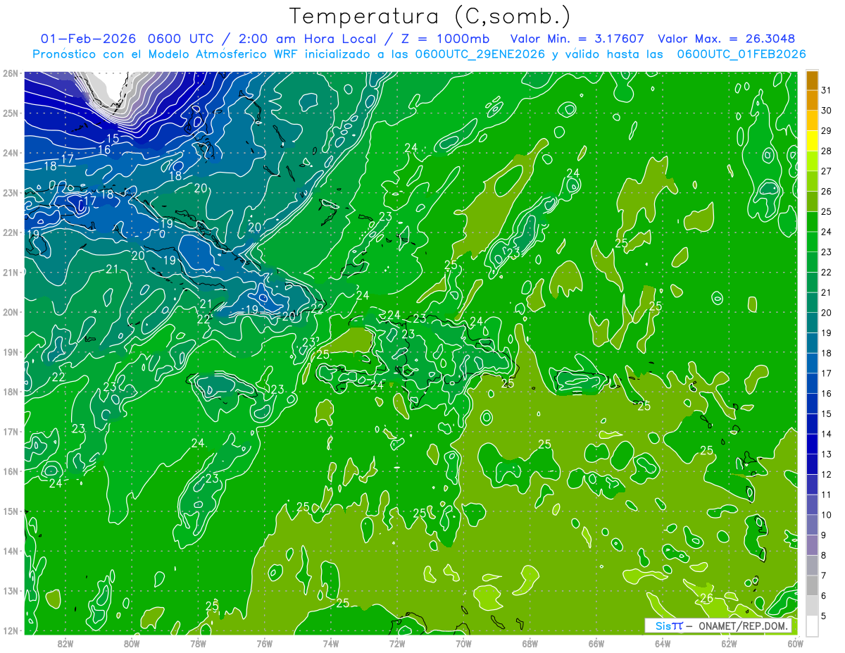Click the 74W longitude axis label
This screenshot has width=845, height=653.
(331, 643)
